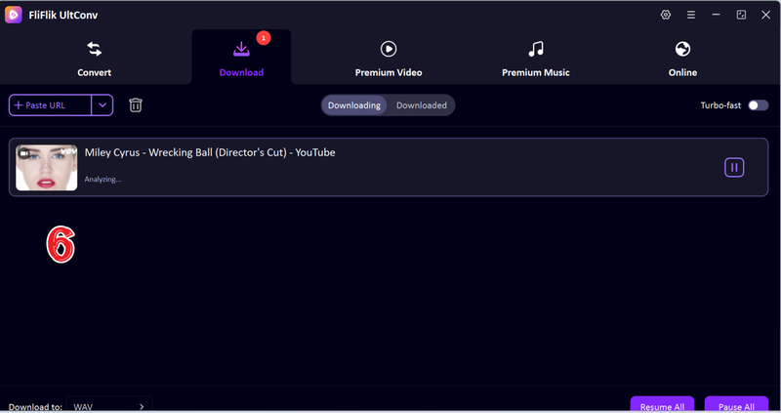Image resolution: width=781 pixels, height=413 pixels.
Task: Open the Premium Music tab
Action: coord(535,59)
